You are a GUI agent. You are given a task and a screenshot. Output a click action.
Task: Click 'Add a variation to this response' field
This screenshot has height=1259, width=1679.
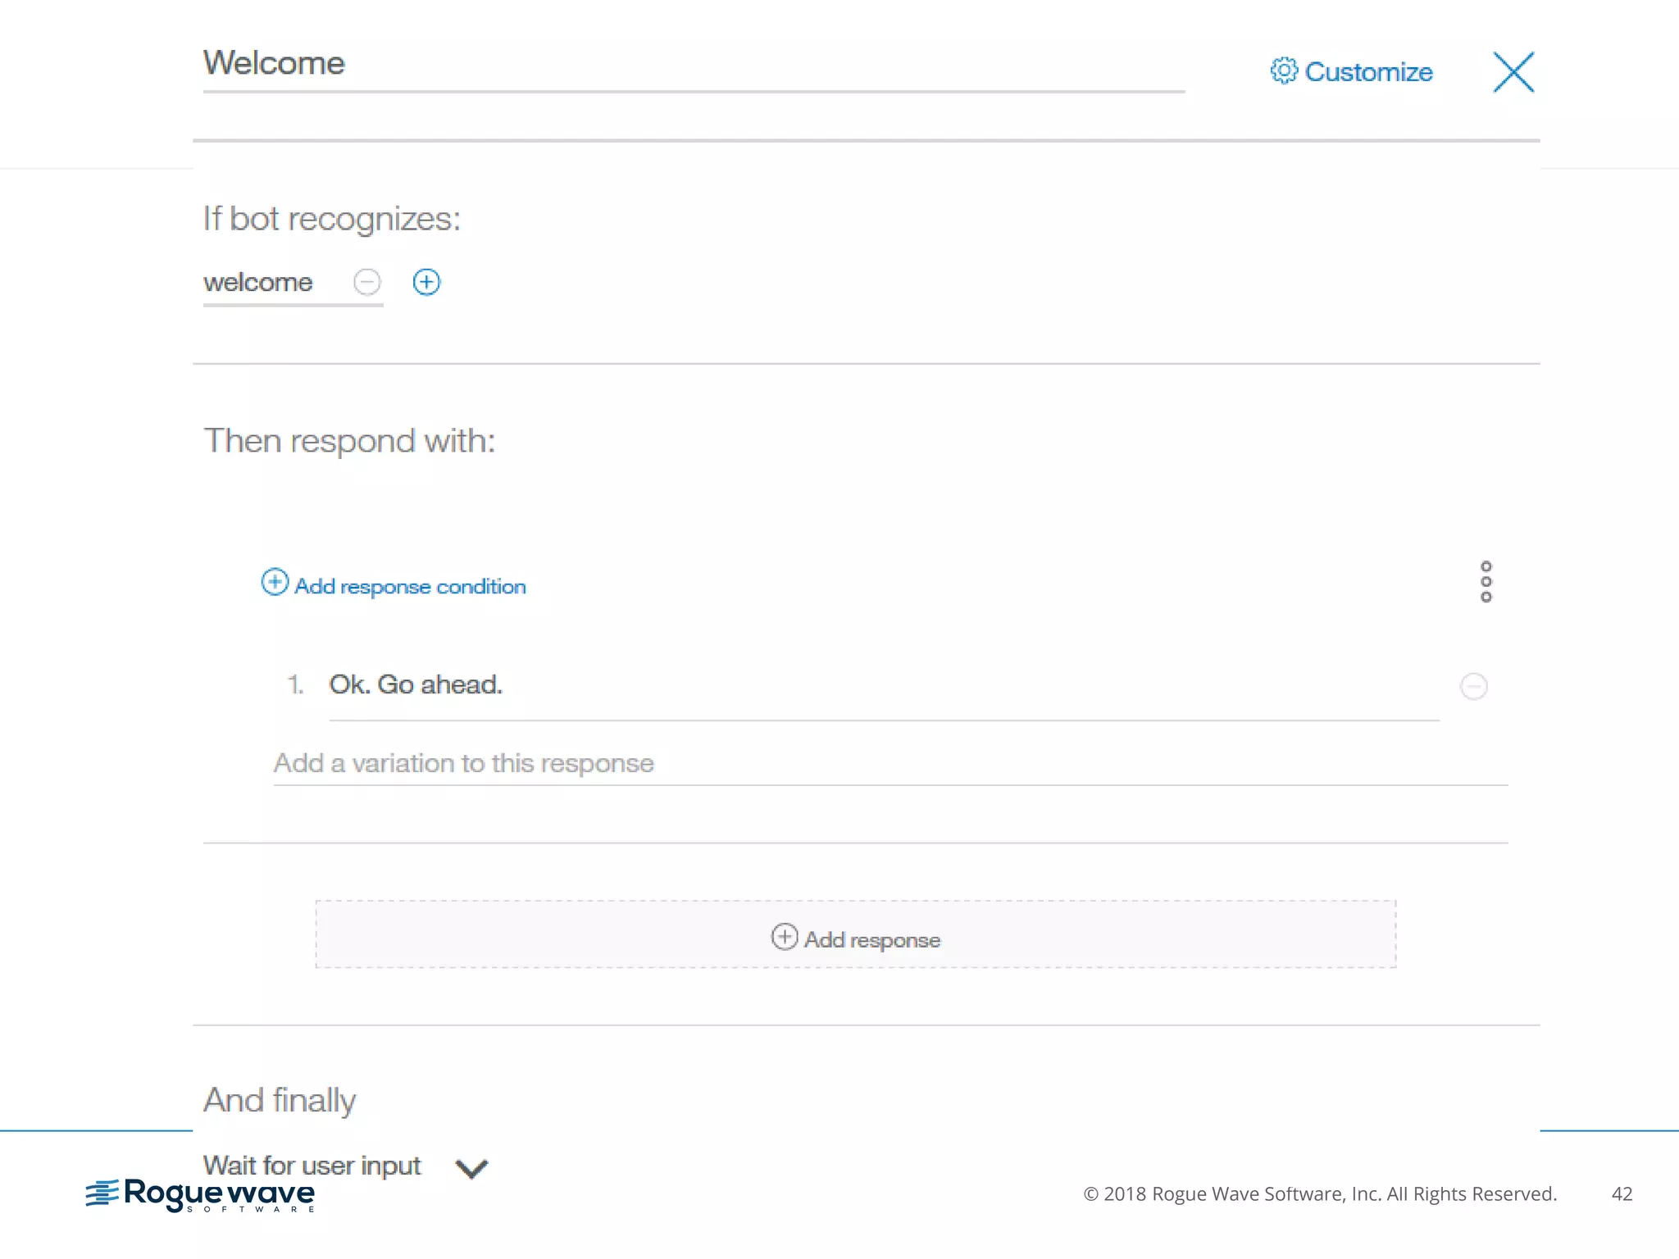(x=890, y=764)
